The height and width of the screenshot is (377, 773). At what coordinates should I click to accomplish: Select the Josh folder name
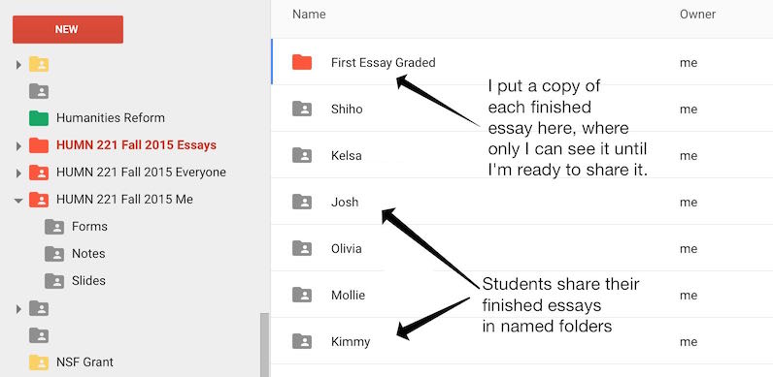coord(345,202)
